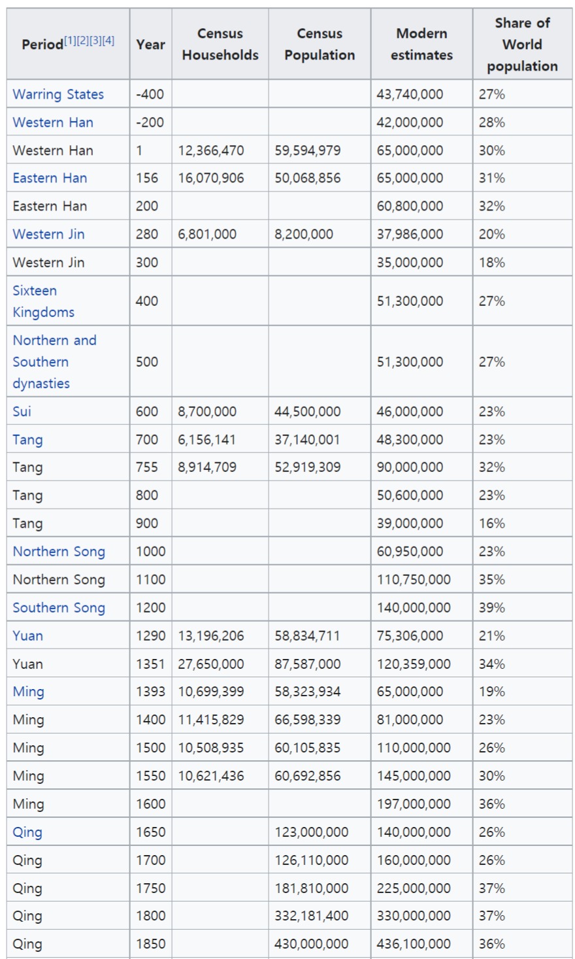The width and height of the screenshot is (575, 959).
Task: Open citation [3] in Period header
Action: pos(95,41)
